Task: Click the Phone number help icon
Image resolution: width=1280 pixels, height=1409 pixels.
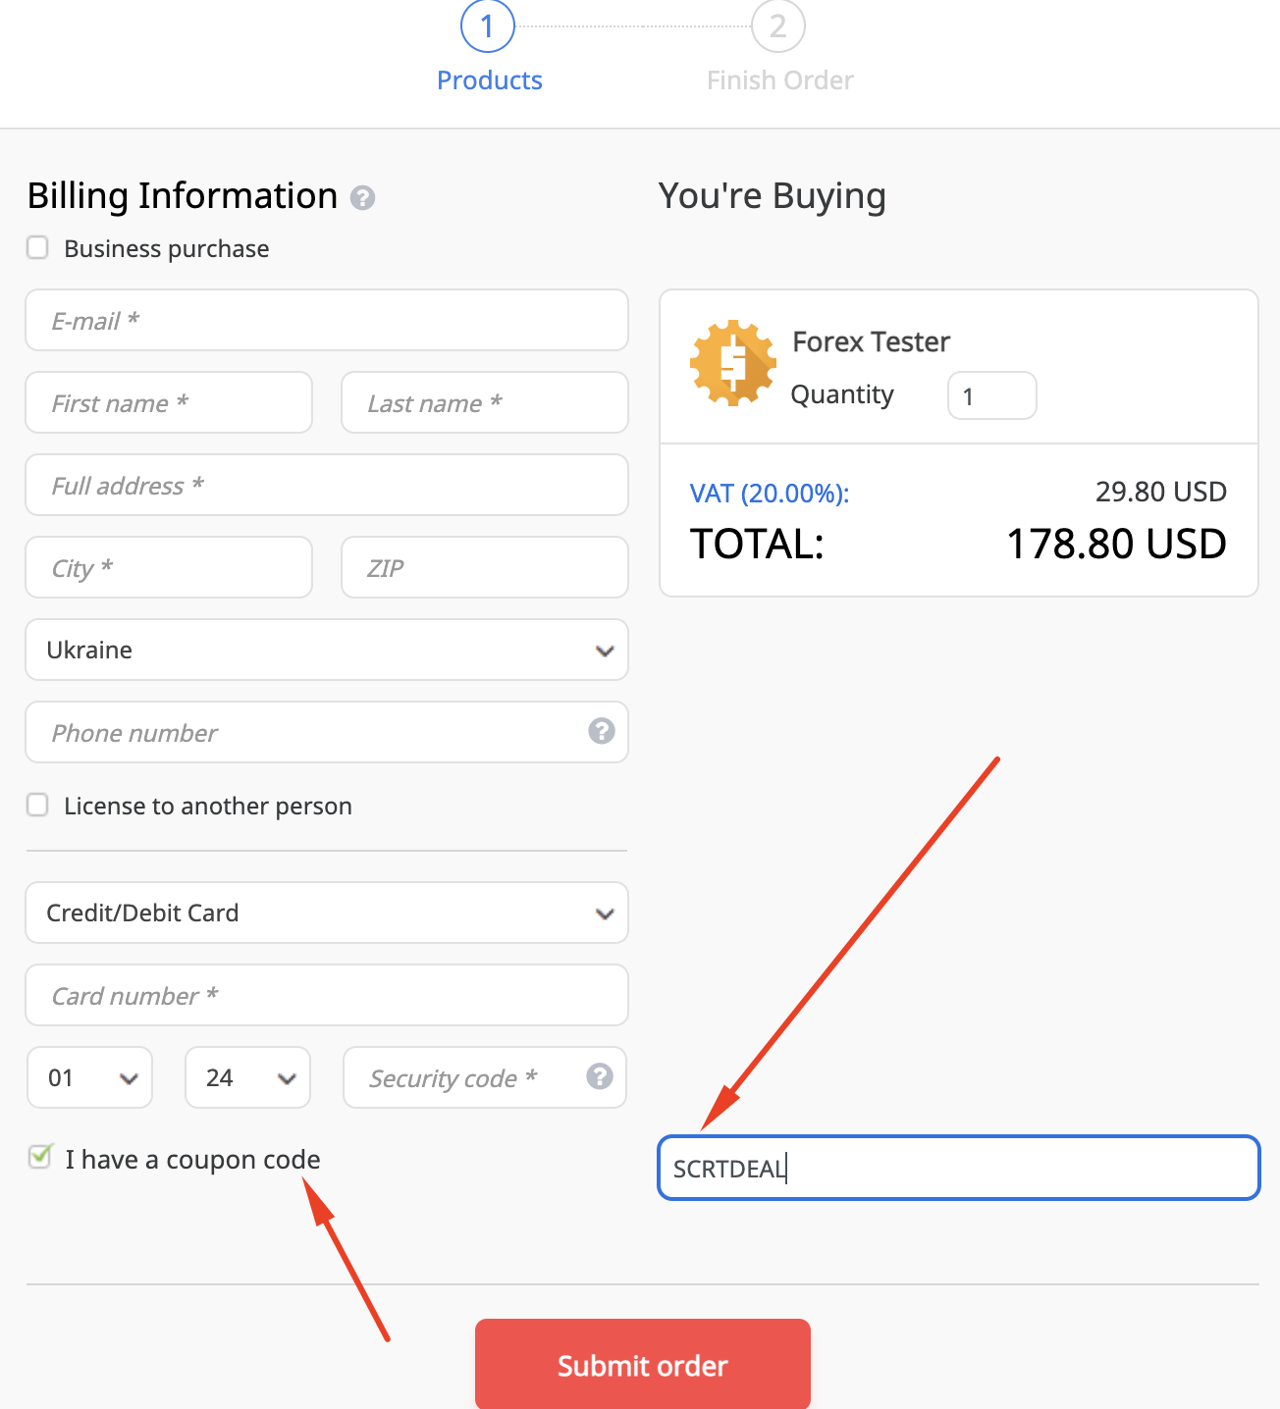Action: [601, 731]
